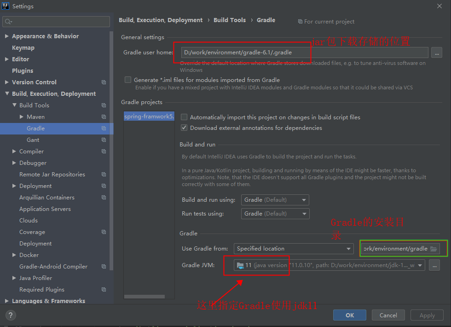The height and width of the screenshot is (327, 451).
Task: Open Application Servers settings
Action: point(45,209)
